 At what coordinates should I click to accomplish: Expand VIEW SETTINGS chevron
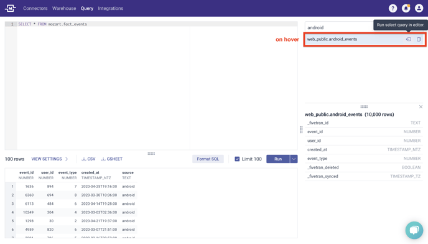coord(67,159)
